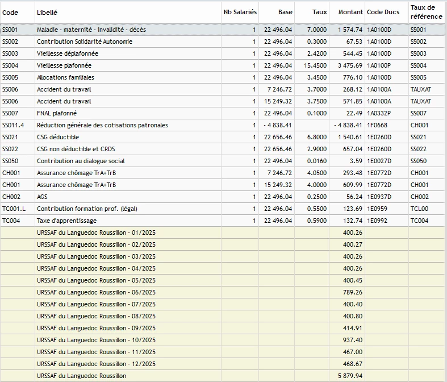Select the Vieillesse déplafonnée row
447x382 pixels.
coord(222,53)
